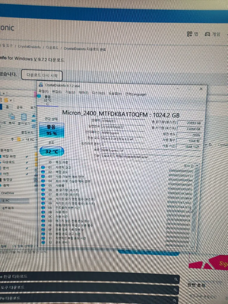Click the scroll-down arrow of SMART list
The width and height of the screenshot is (228, 304).
[x=192, y=247]
